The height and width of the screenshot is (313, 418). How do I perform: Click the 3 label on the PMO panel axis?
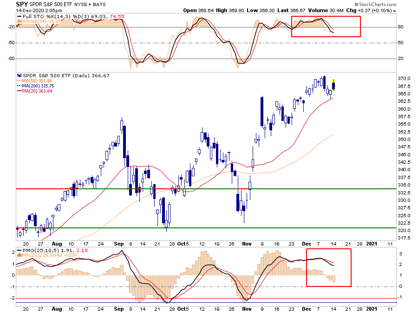click(x=400, y=254)
